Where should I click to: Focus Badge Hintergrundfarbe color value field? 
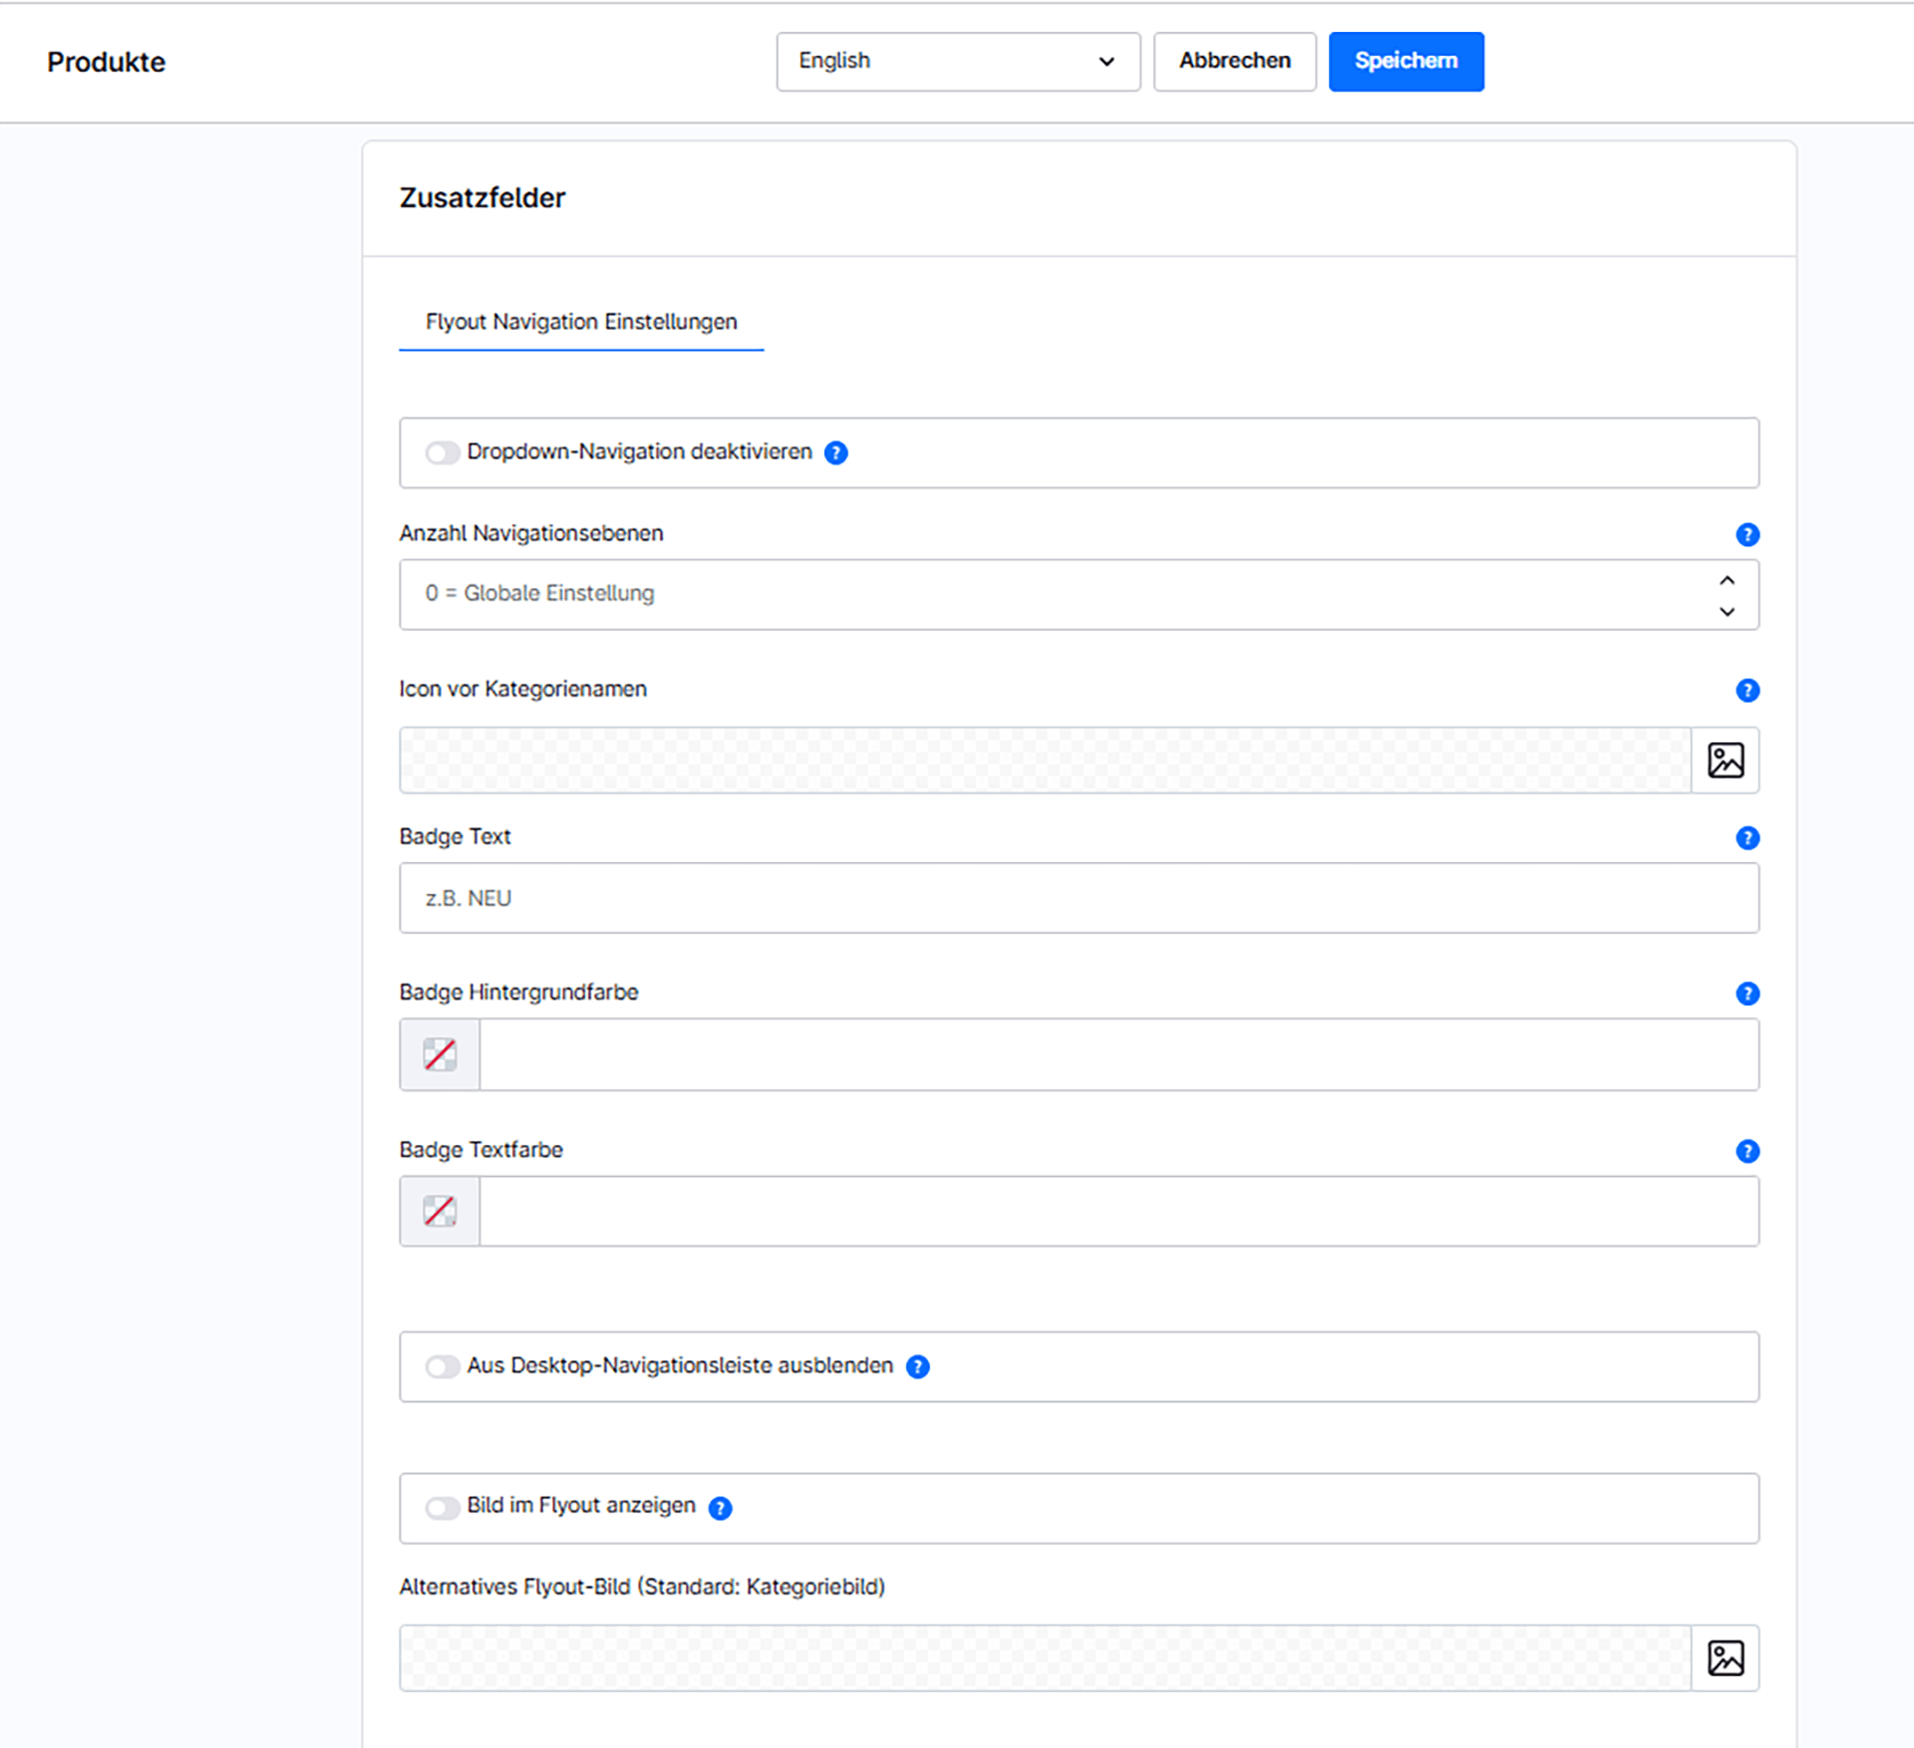(x=1118, y=1054)
